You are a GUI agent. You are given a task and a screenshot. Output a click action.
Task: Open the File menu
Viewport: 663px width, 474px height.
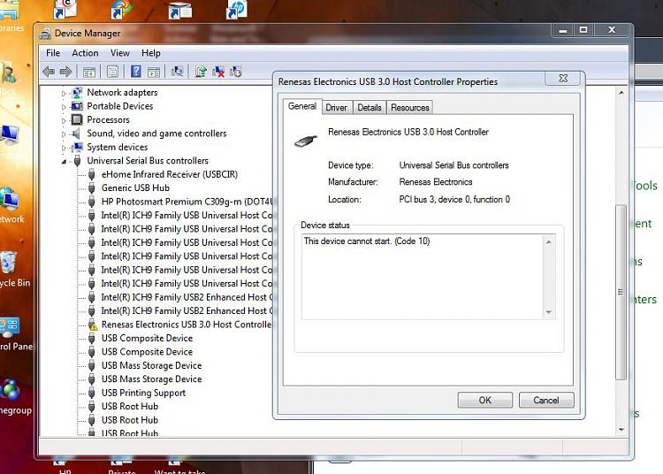pos(53,53)
